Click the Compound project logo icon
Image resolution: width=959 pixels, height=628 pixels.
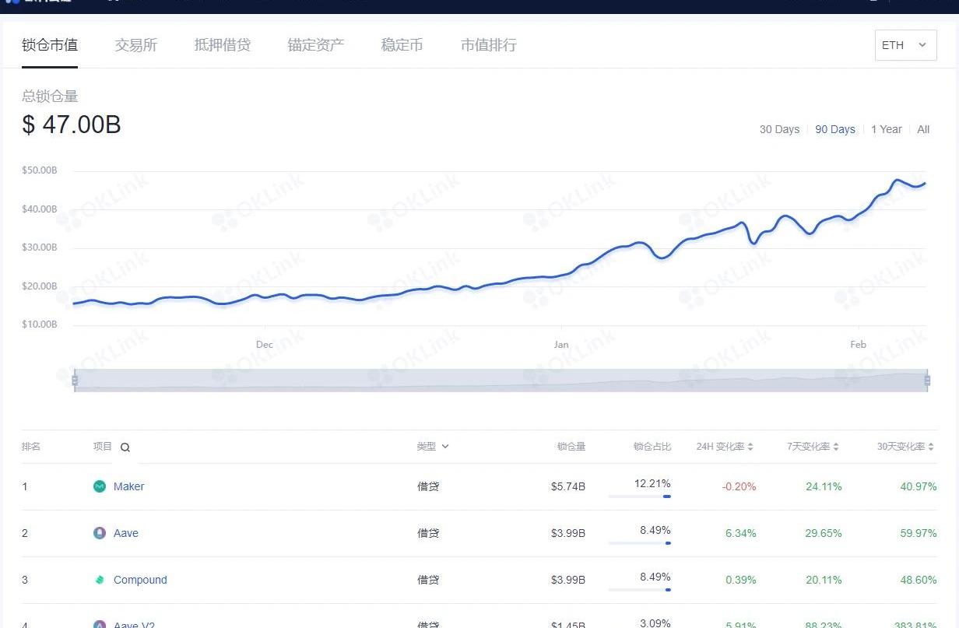coord(100,580)
